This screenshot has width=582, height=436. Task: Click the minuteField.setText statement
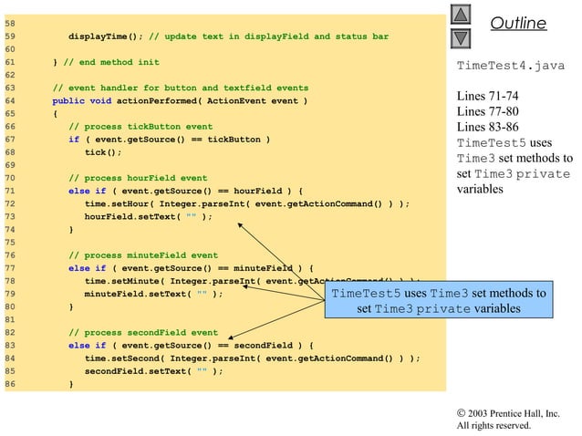153,294
